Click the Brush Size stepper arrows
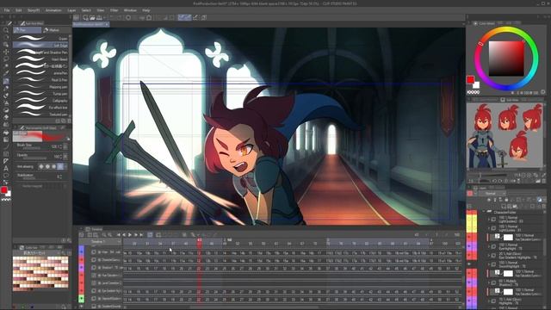Screen dimensions: 551x310 tap(61, 146)
